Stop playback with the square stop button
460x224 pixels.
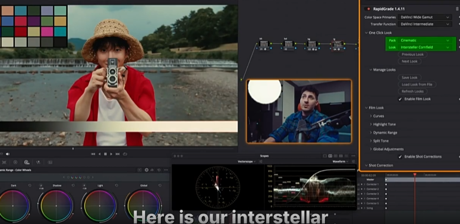tap(105, 154)
